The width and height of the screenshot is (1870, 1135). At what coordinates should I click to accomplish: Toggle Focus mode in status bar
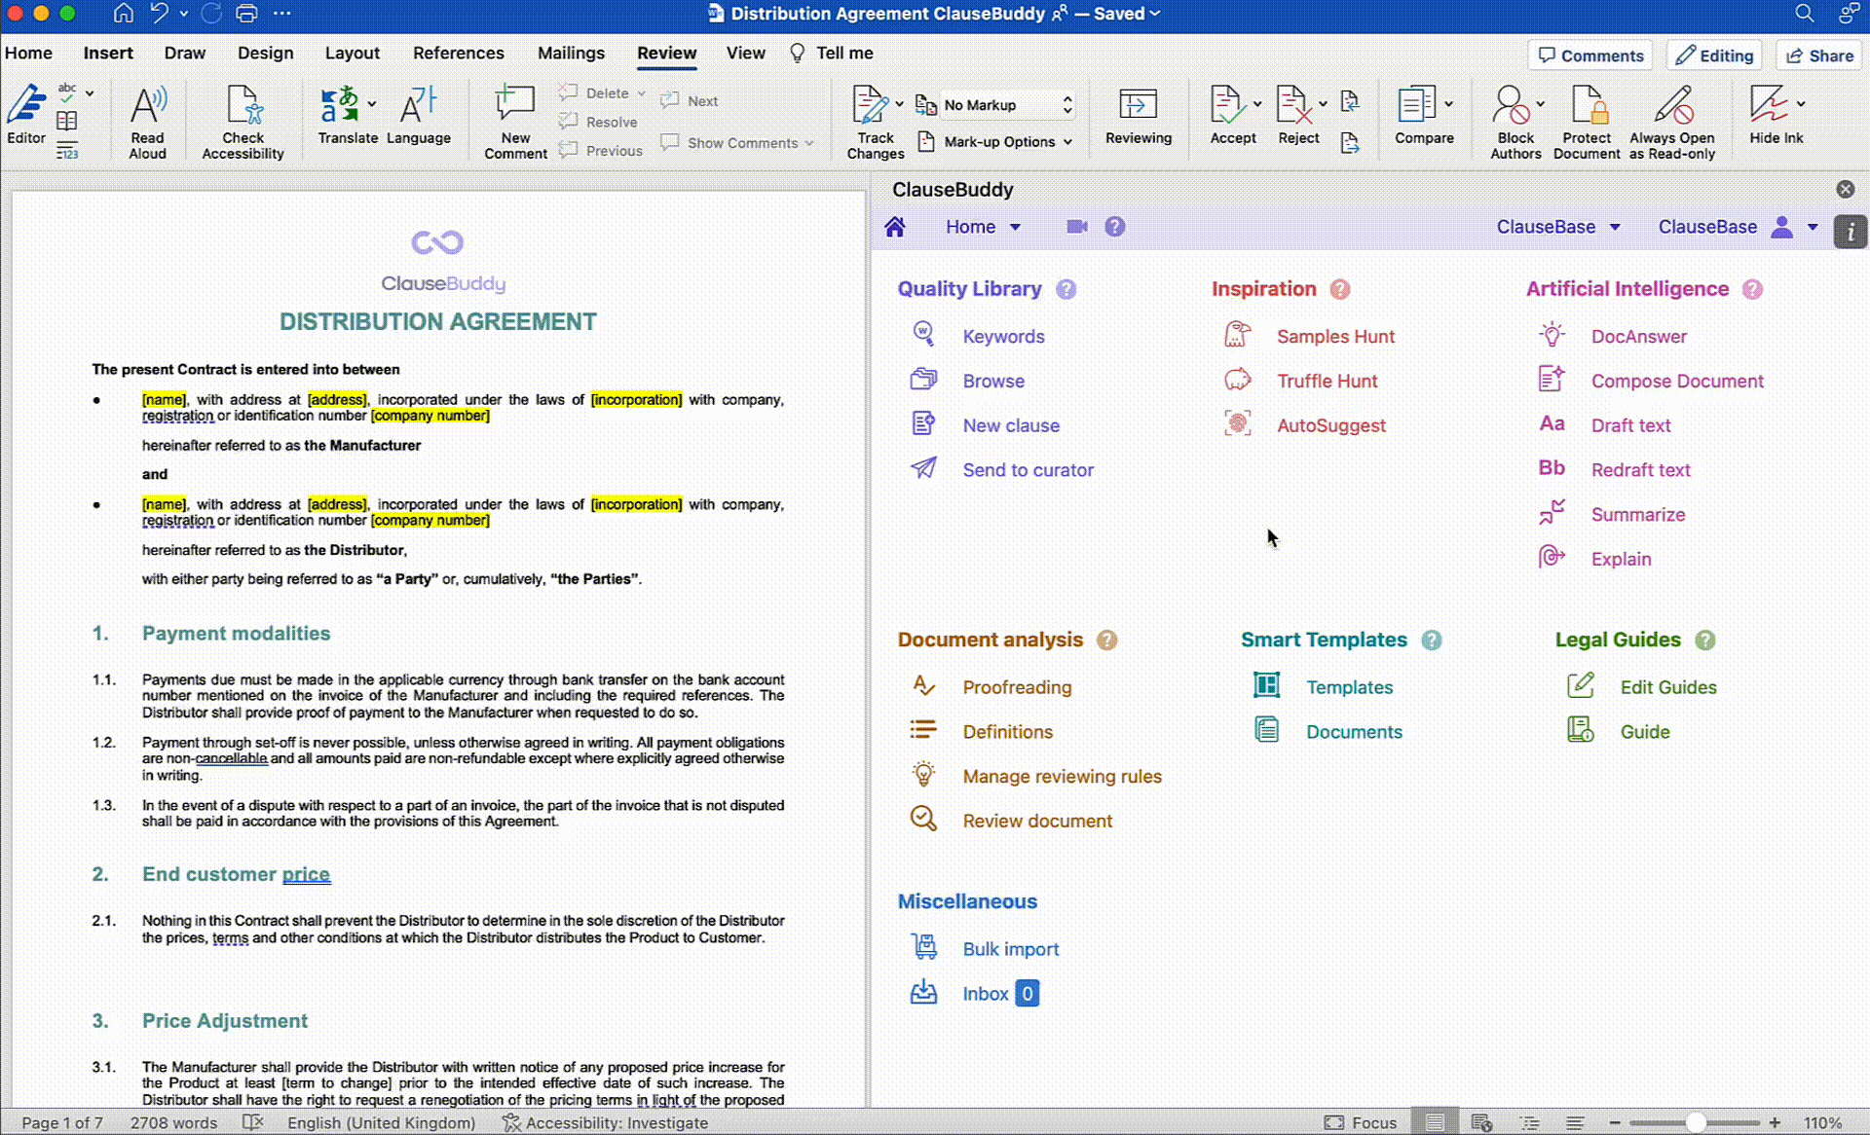point(1361,1123)
